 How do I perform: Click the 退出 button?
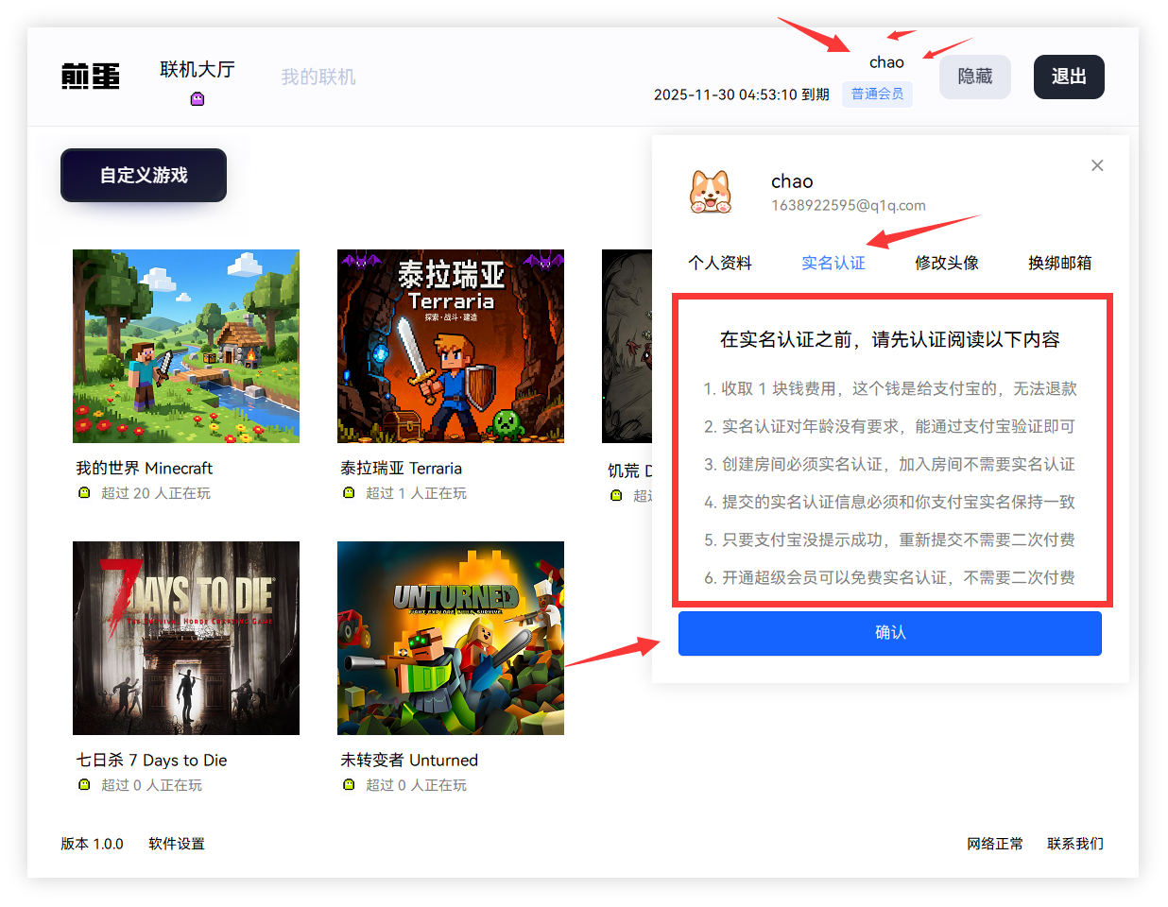(1069, 77)
